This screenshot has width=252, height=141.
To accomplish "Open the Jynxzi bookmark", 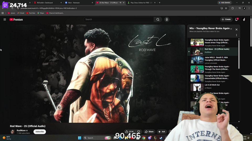I will tap(11, 13).
